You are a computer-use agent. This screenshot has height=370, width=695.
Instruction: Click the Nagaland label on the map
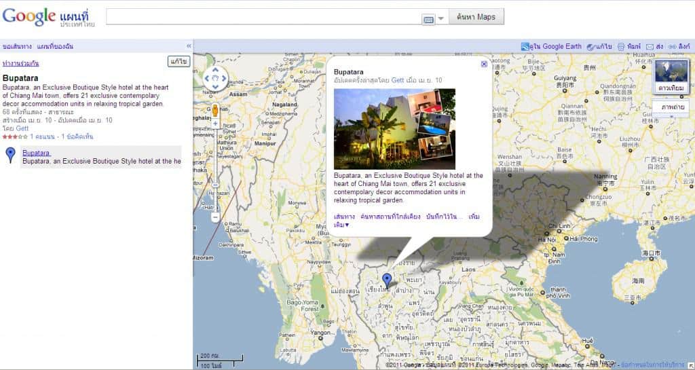[284, 105]
